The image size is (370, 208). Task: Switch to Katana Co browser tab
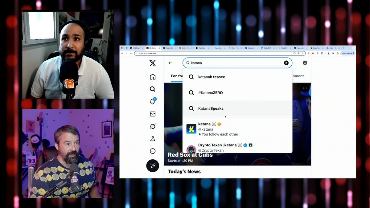pos(170,48)
